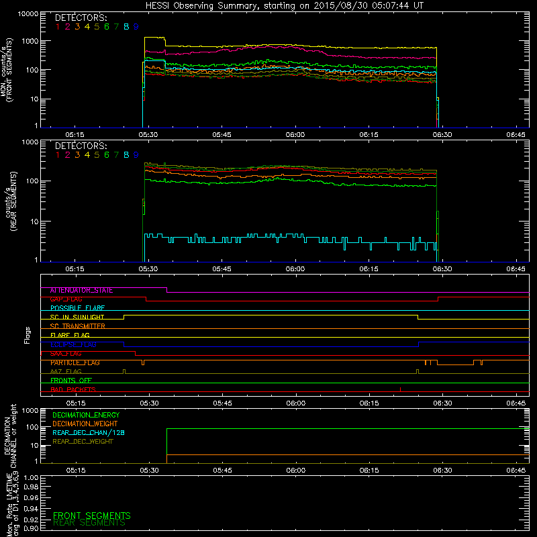Click the 05:45 tick below decimation panel
The width and height of the screenshot is (537, 537).
click(223, 471)
